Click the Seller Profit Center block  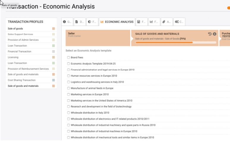[x=98, y=38]
